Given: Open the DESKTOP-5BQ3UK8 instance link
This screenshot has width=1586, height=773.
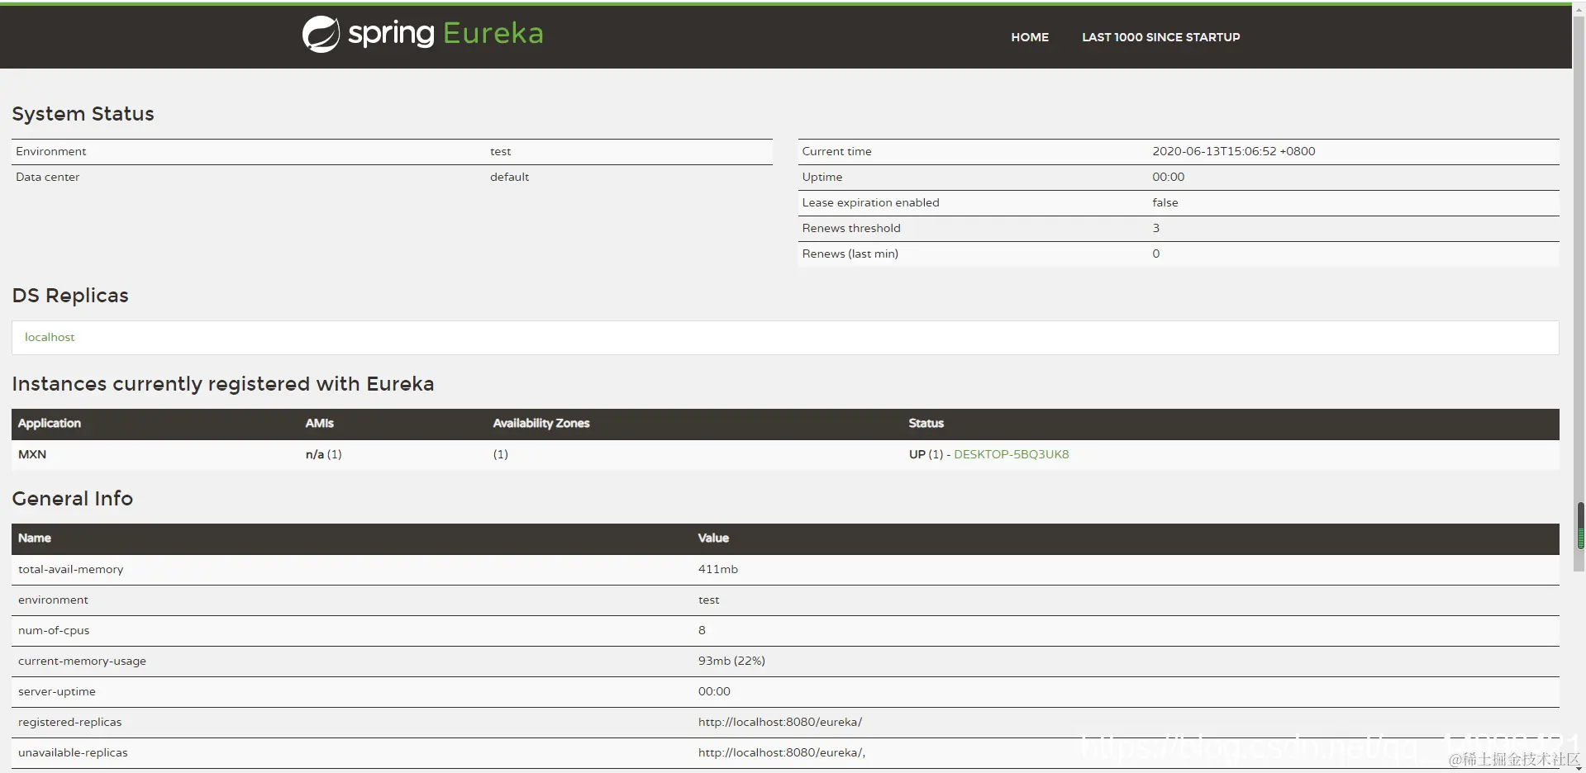Looking at the screenshot, I should click(x=1011, y=454).
